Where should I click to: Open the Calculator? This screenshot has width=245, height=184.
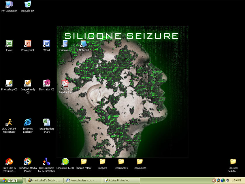click(65, 45)
